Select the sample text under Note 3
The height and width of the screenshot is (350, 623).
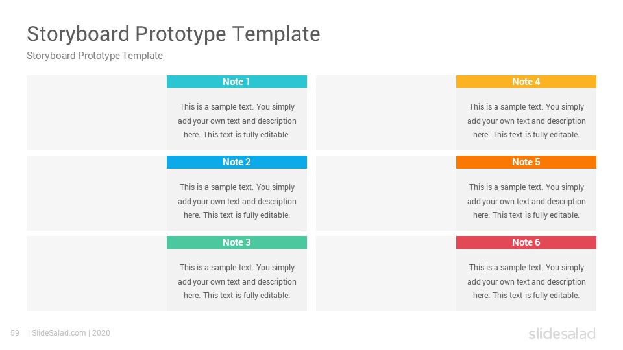(x=237, y=281)
